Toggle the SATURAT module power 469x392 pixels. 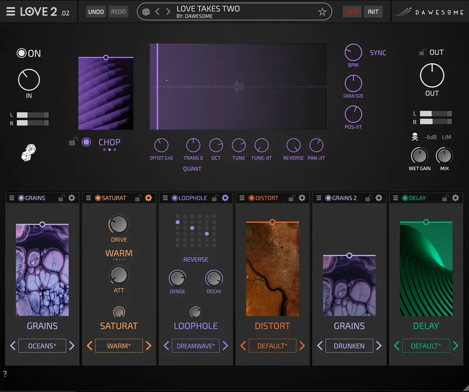[x=98, y=198]
